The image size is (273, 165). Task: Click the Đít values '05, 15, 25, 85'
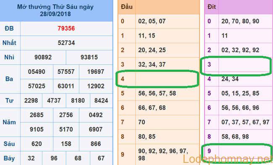(x=240, y=94)
